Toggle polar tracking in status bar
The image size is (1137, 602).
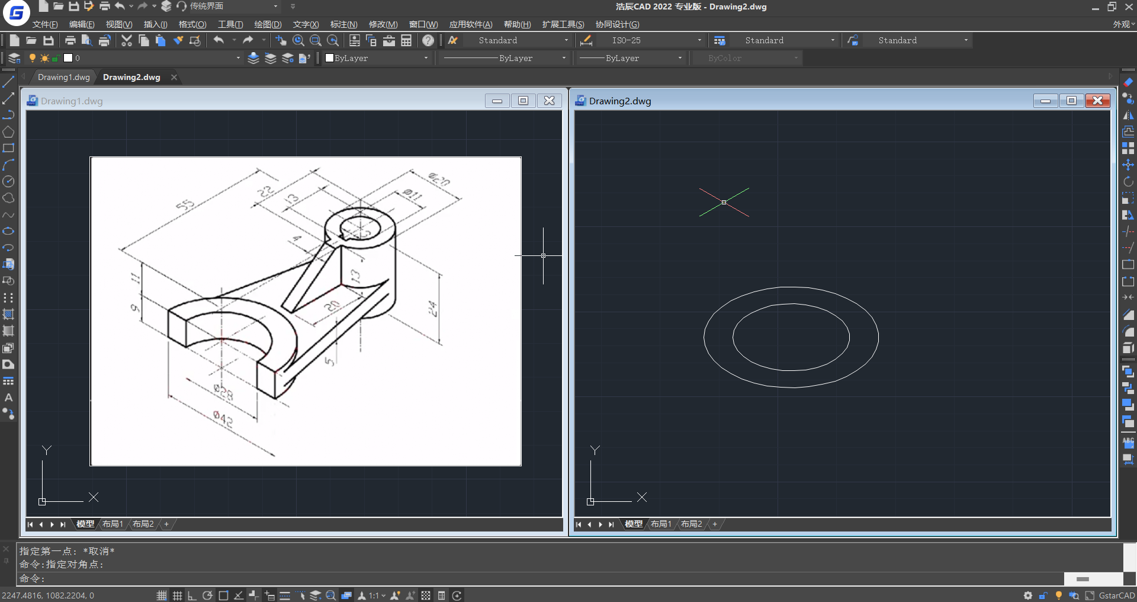[207, 595]
